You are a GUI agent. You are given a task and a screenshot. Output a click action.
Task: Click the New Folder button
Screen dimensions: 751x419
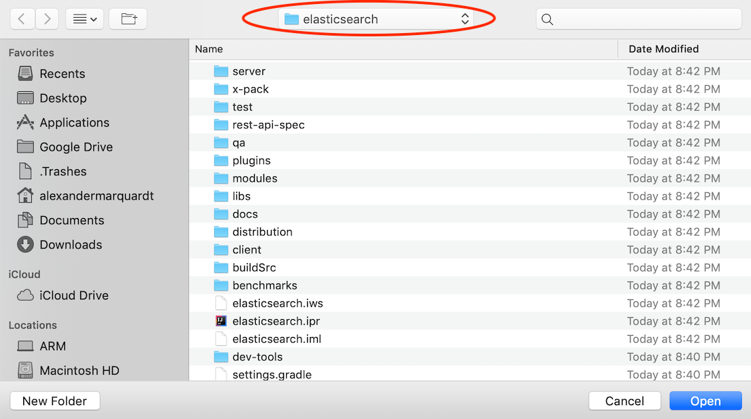pos(54,401)
